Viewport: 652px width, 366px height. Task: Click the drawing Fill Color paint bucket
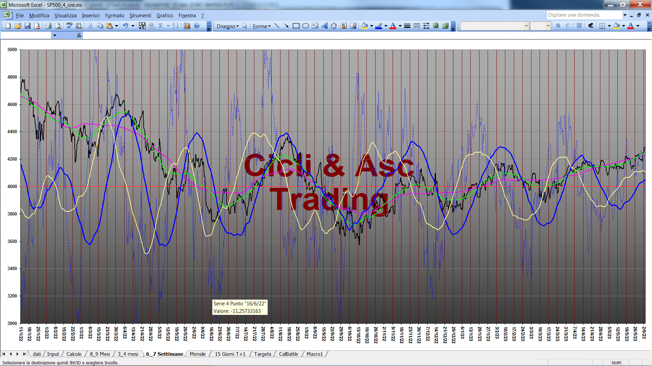365,26
